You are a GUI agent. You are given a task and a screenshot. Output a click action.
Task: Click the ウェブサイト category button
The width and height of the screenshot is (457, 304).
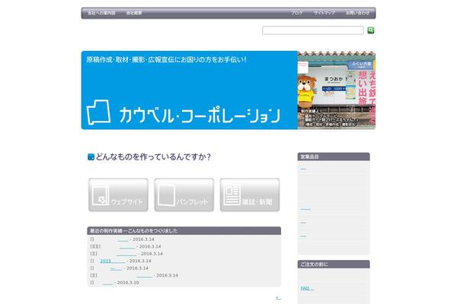pyautogui.click(x=118, y=195)
